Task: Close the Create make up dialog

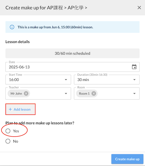Action: [x=139, y=8]
